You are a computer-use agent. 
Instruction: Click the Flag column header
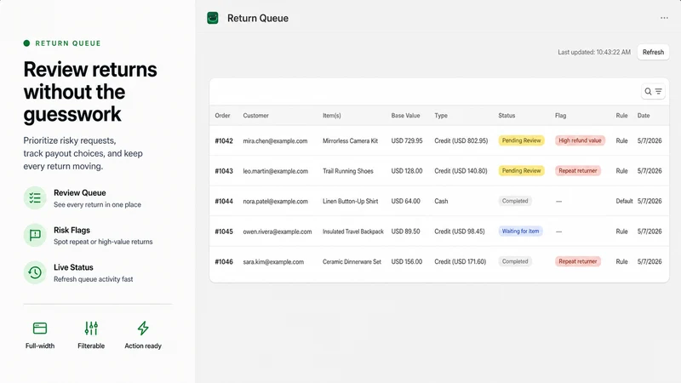[x=560, y=116]
